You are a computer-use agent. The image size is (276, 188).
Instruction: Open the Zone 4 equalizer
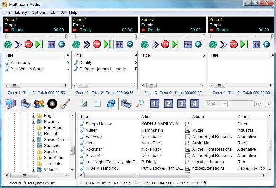(256, 44)
